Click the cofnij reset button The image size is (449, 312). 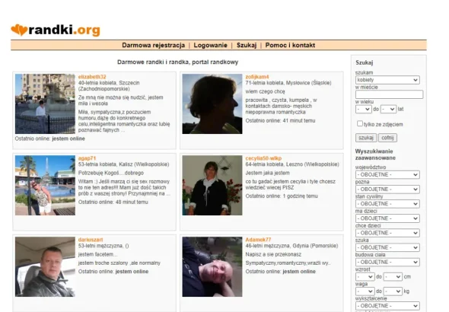(387, 138)
